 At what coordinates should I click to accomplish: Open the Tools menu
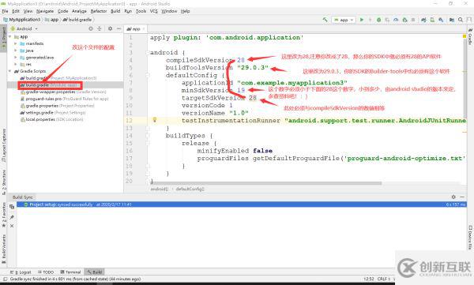141,11
